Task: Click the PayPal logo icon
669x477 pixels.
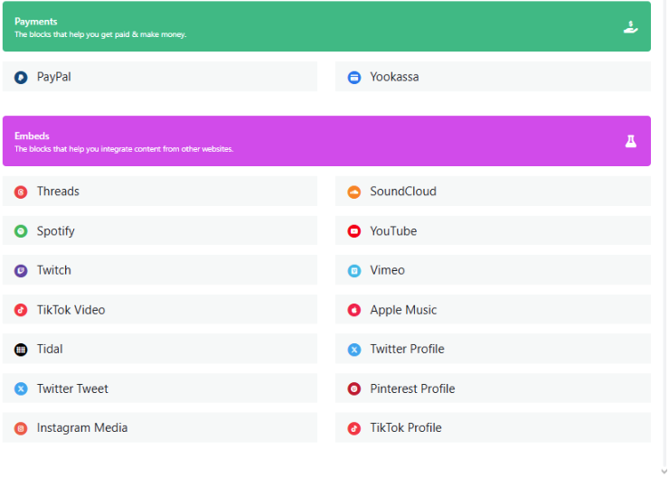Action: tap(21, 77)
